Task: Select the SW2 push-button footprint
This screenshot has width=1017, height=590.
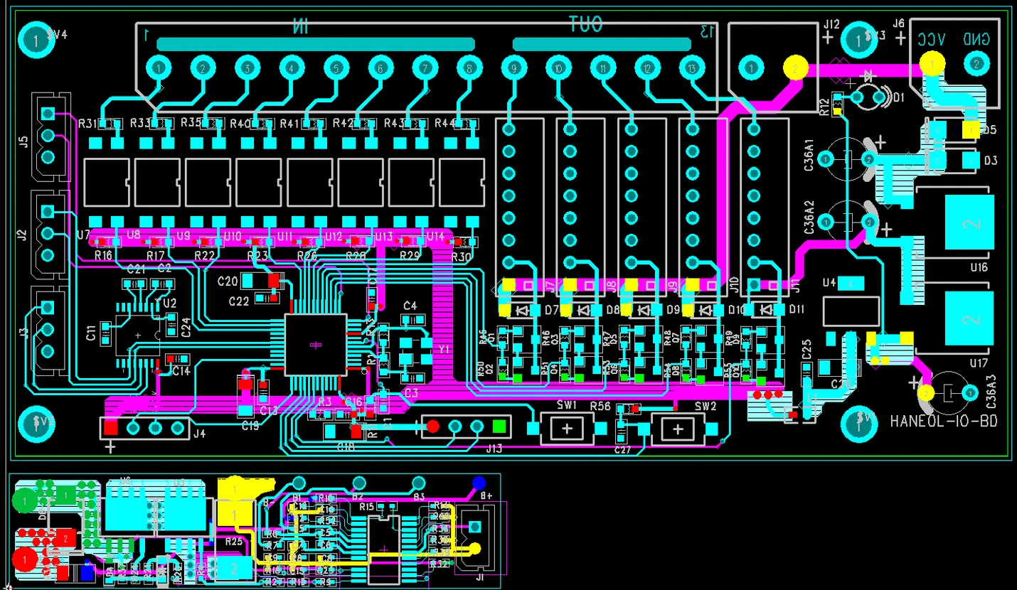Action: [x=678, y=429]
